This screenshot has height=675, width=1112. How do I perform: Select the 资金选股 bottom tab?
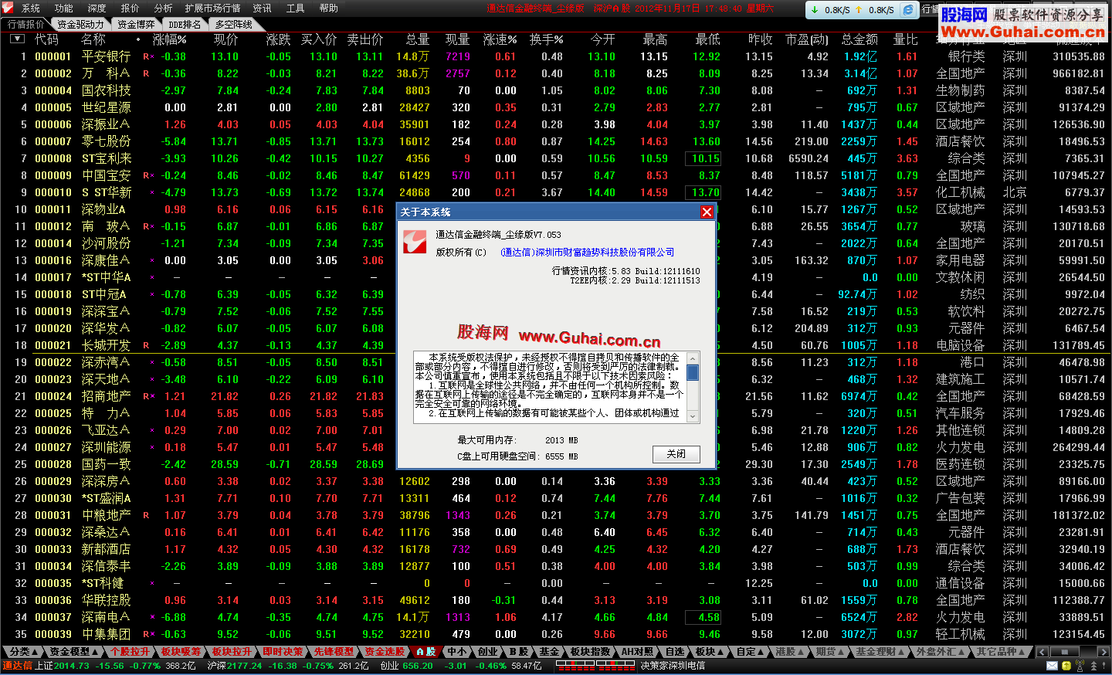pos(385,652)
